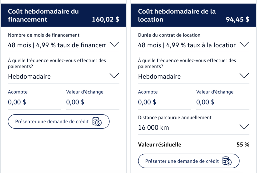Click the coins icon in the lease credit button
This screenshot has width=257, height=173.
227,161
